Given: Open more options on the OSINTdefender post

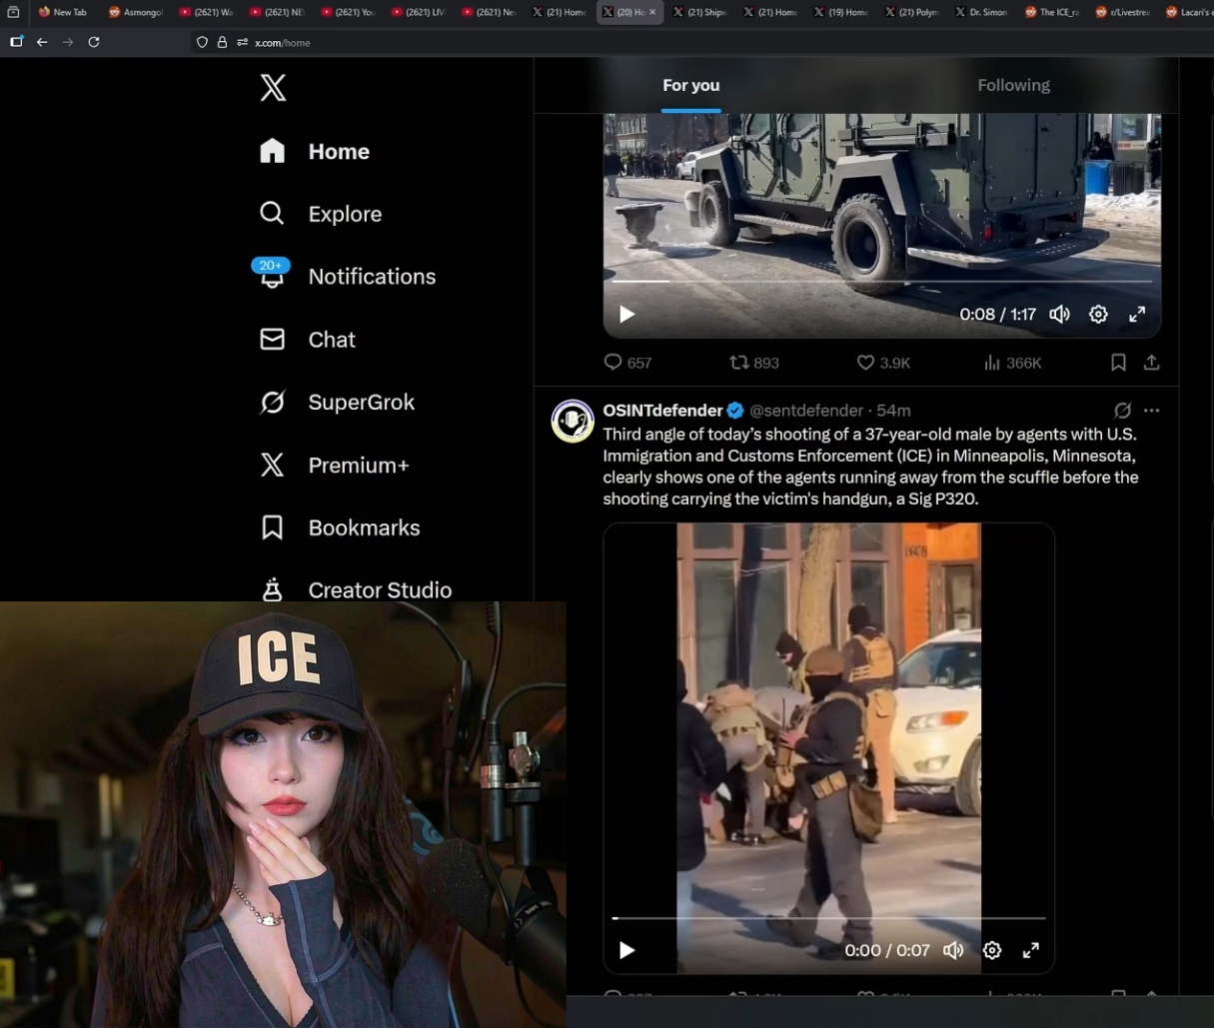Looking at the screenshot, I should [1152, 411].
